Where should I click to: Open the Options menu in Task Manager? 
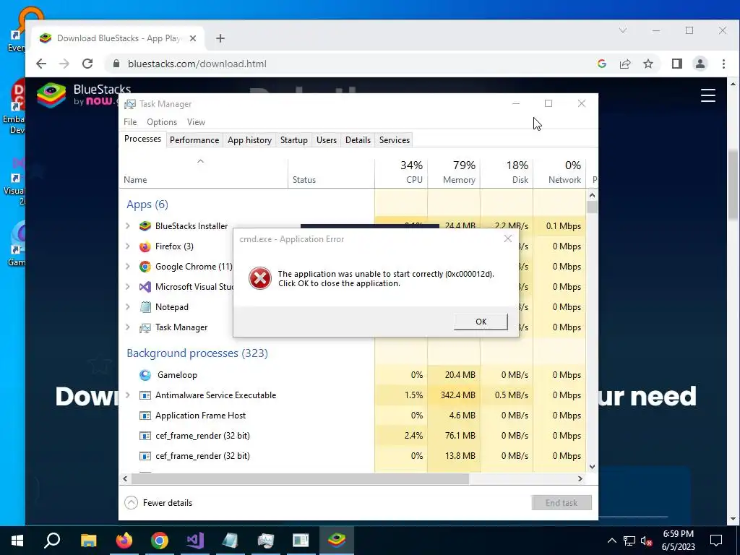(162, 121)
